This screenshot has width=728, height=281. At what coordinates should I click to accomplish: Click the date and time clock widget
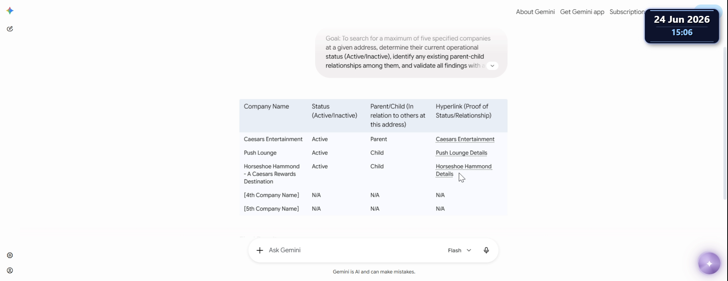click(682, 26)
